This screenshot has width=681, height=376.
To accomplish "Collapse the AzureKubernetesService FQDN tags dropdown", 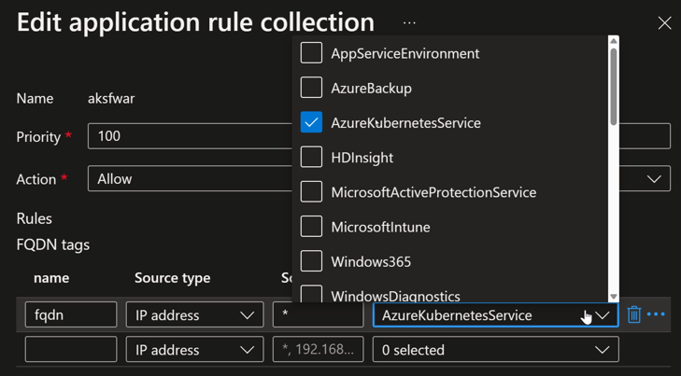I will click(x=603, y=315).
